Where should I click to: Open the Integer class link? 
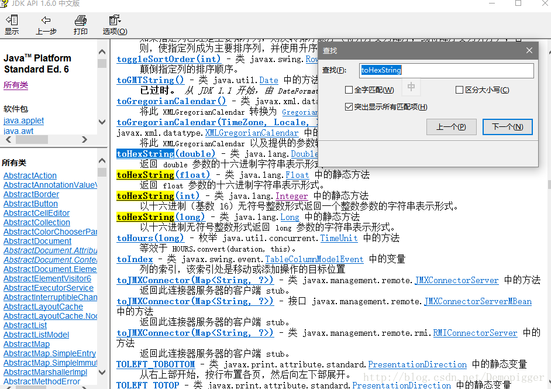[x=292, y=196]
